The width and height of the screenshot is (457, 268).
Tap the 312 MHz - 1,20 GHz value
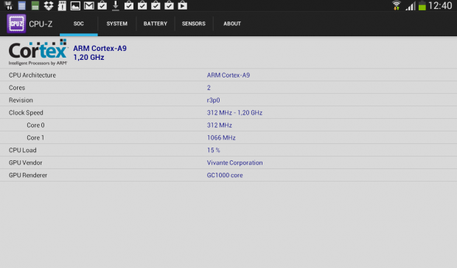click(x=234, y=113)
